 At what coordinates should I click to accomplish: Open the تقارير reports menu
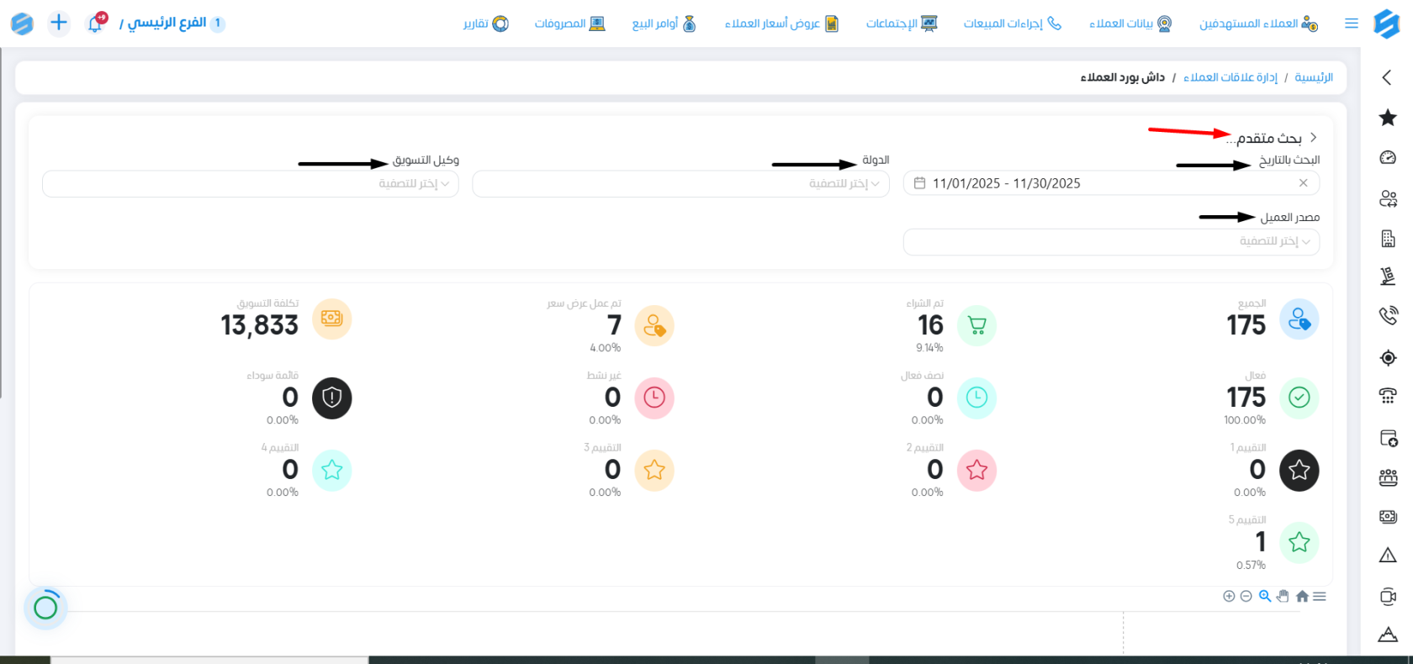(486, 24)
